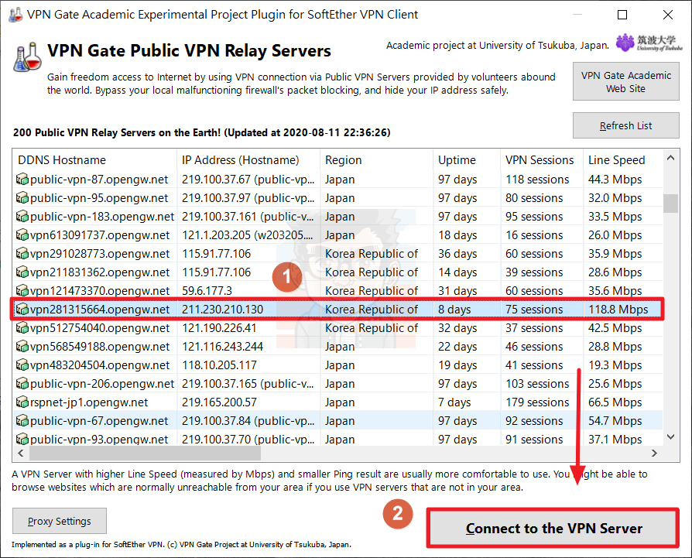Click server icon for vpn568549188.opengw.net

point(22,347)
